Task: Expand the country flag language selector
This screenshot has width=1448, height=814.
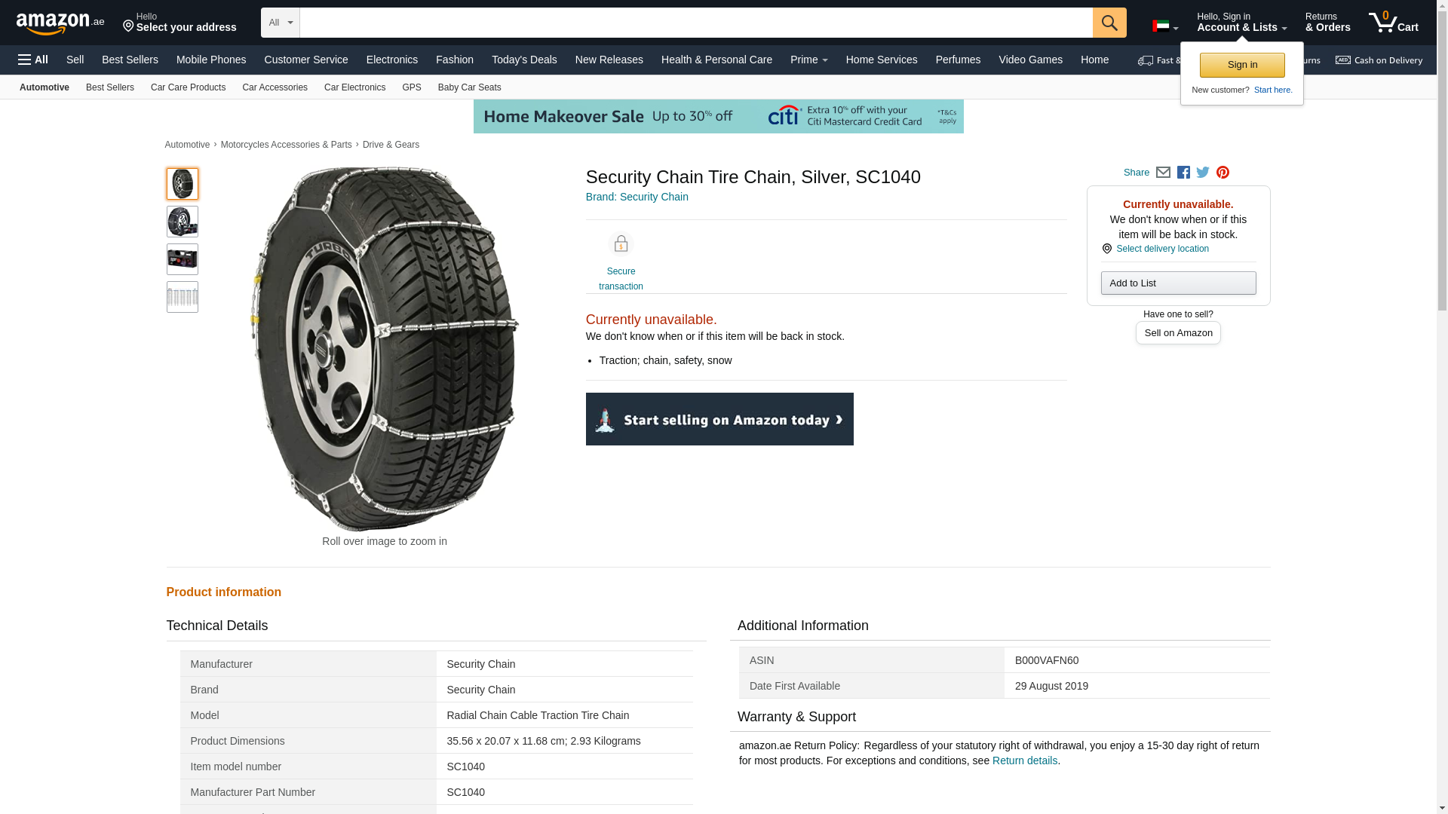Action: click(x=1164, y=26)
